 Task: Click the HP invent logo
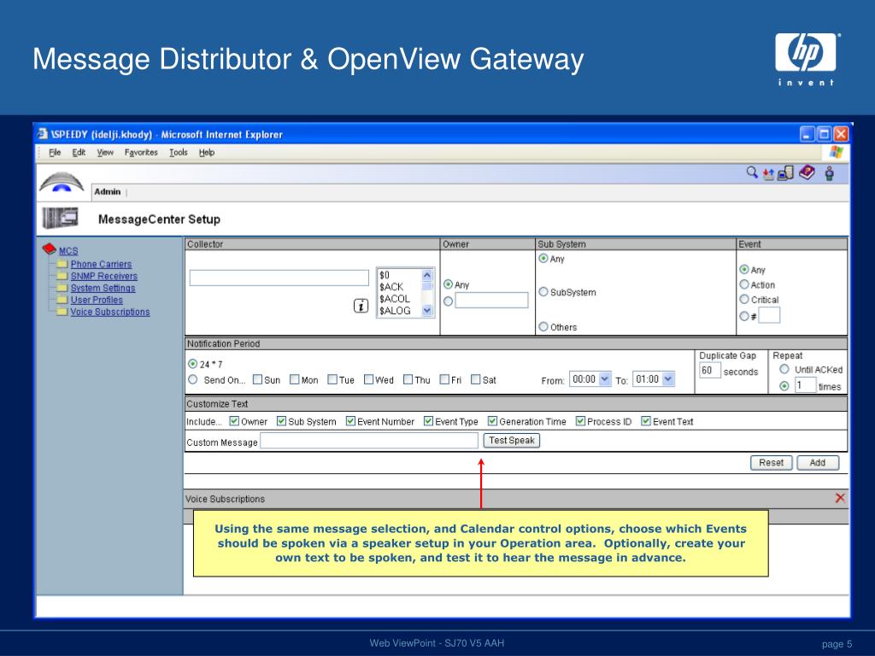point(806,59)
